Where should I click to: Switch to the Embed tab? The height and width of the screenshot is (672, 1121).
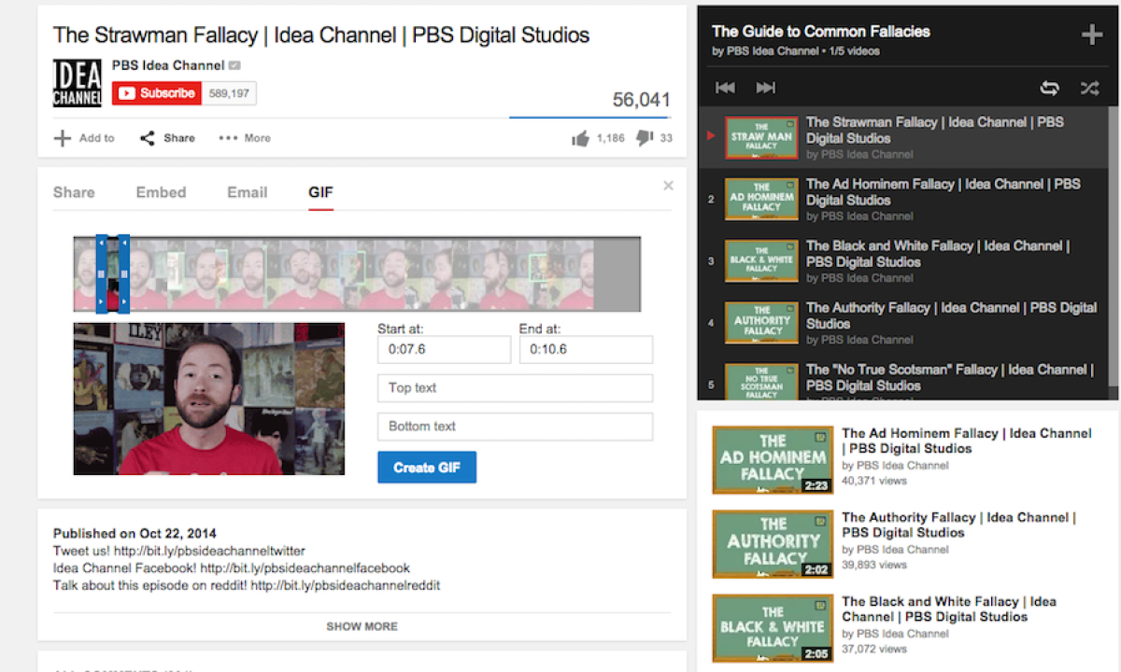[x=161, y=192]
